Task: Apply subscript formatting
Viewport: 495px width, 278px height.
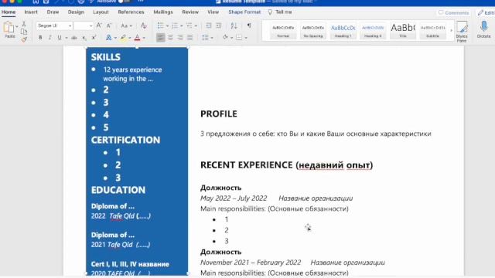Action: pos(84,38)
